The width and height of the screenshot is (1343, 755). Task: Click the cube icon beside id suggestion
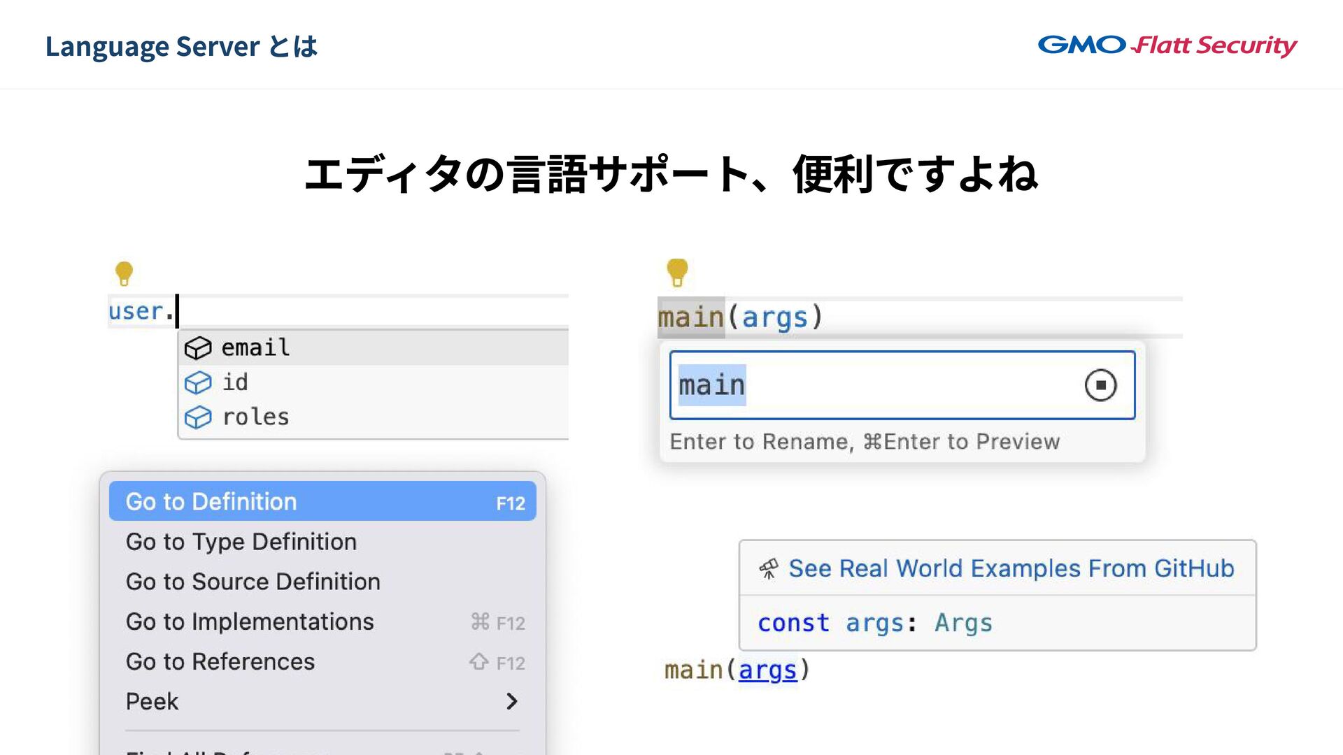198,382
